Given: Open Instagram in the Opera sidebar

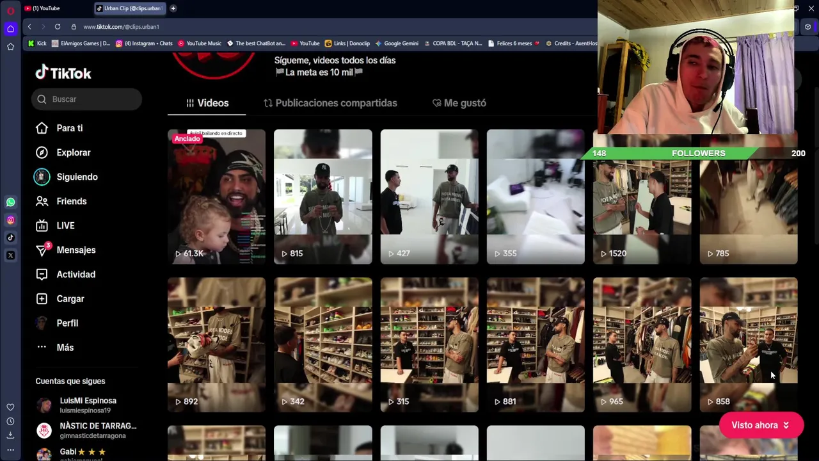Looking at the screenshot, I should [10, 220].
